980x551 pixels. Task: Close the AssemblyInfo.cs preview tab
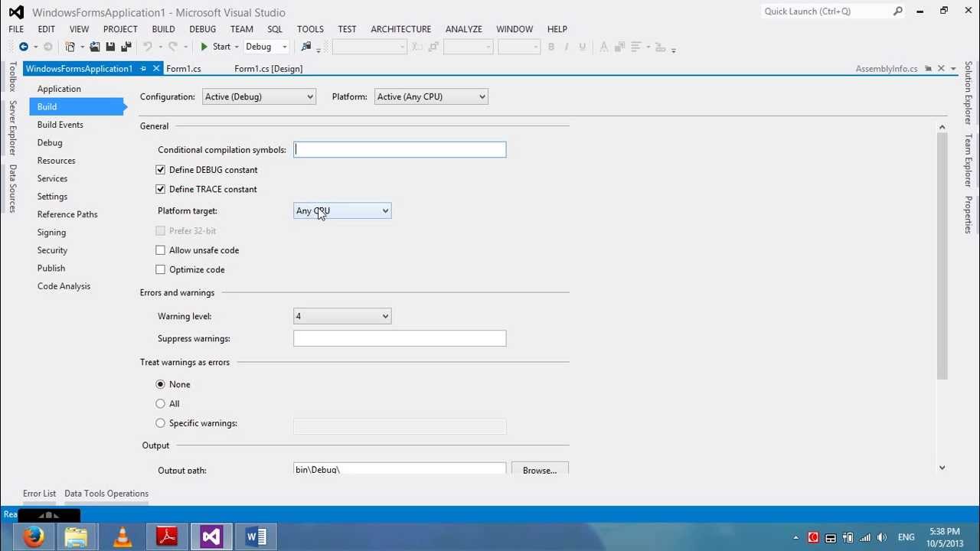click(941, 69)
